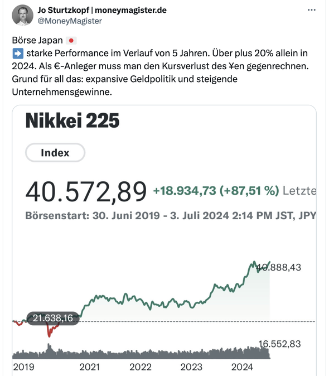Viewport: 329px width, 376px height.
Task: Click the 40.888,43 price label on the chart
Action: click(278, 267)
